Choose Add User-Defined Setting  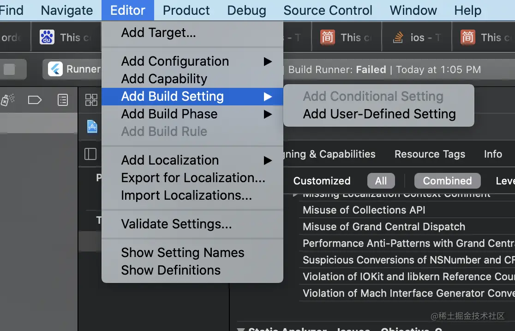tap(379, 114)
